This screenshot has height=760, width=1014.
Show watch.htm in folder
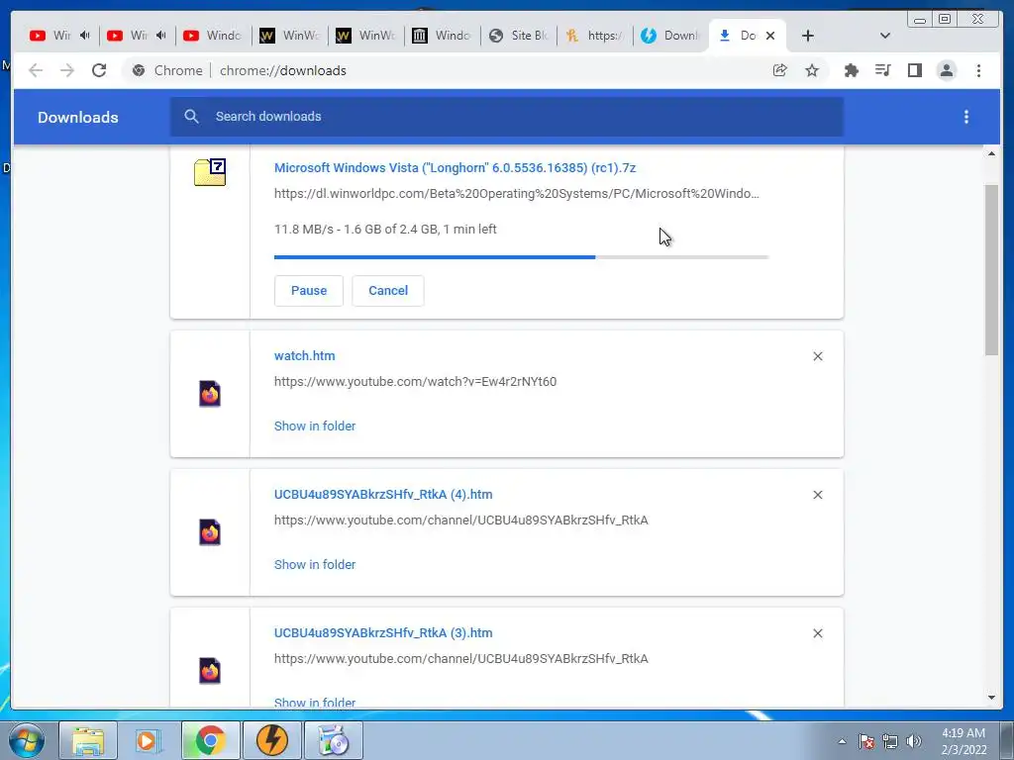(x=315, y=426)
